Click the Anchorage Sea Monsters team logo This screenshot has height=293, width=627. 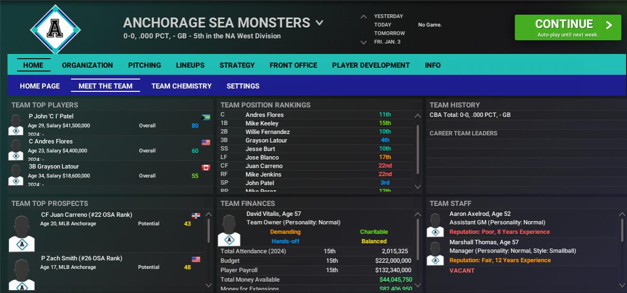(x=55, y=29)
